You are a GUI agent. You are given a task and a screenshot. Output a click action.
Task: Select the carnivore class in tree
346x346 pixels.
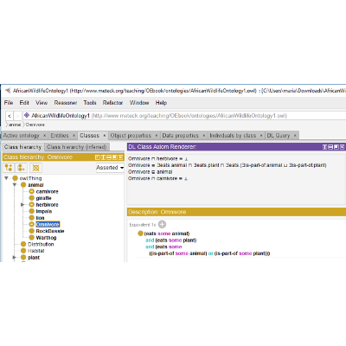[x=47, y=191]
